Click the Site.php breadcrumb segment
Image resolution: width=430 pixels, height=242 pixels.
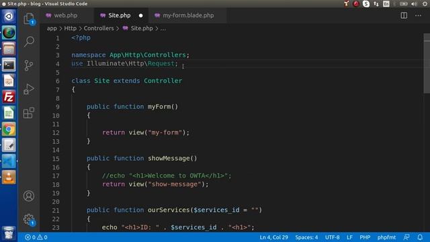coord(142,28)
